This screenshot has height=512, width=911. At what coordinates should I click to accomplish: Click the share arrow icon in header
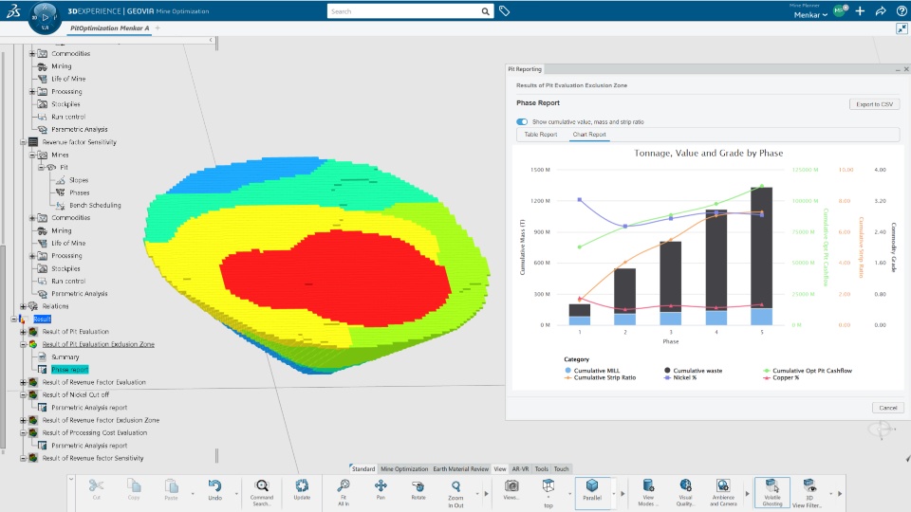coord(881,11)
